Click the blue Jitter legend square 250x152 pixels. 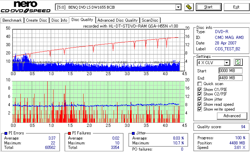(133, 133)
